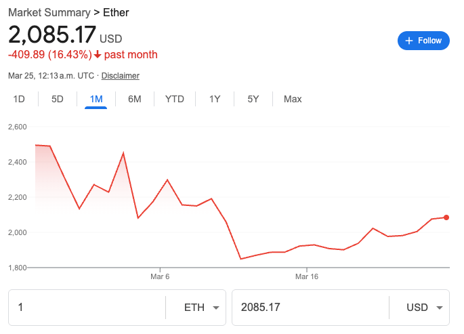View the 1Y price range
The image size is (464, 334).
215,99
